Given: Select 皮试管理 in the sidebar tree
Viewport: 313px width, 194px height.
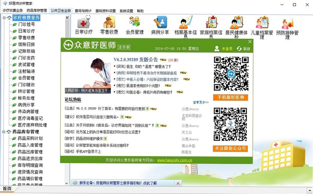Looking at the screenshot, I should tap(27, 65).
